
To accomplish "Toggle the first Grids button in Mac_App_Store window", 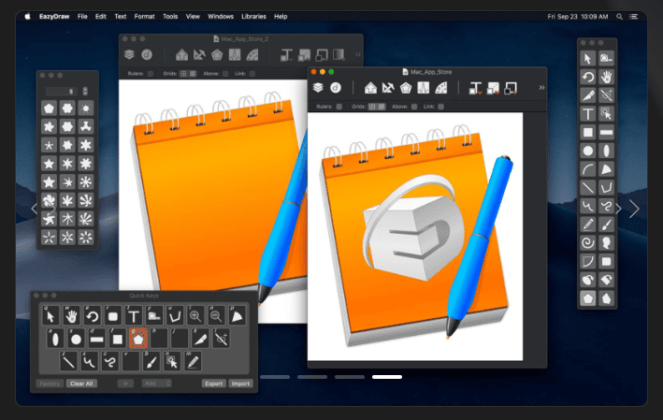I will click(372, 107).
